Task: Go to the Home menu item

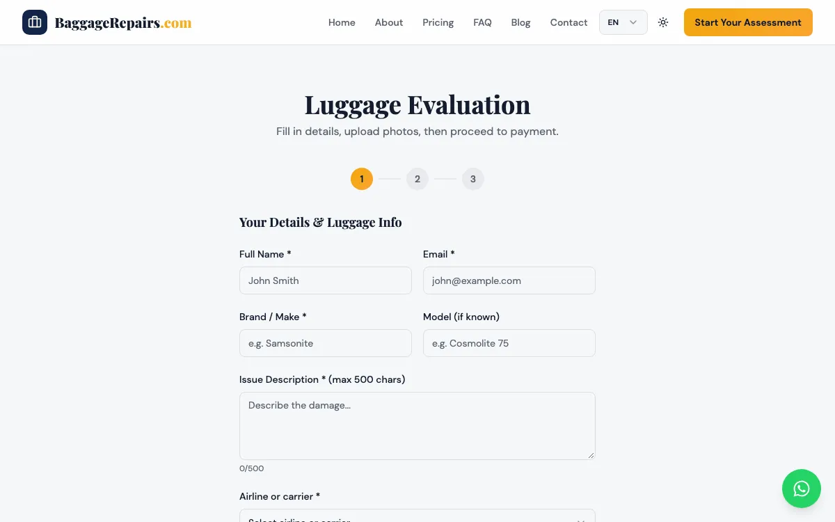Action: point(342,22)
